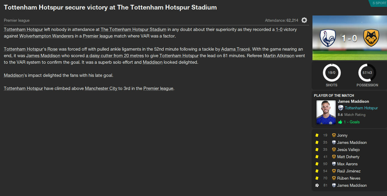Click the 1-0 score link in the text
This screenshot has height=196, width=387.
pyautogui.click(x=279, y=30)
